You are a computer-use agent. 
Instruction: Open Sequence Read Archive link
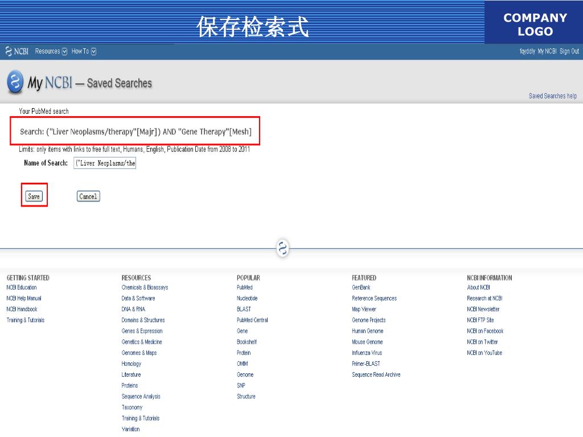pyautogui.click(x=376, y=374)
